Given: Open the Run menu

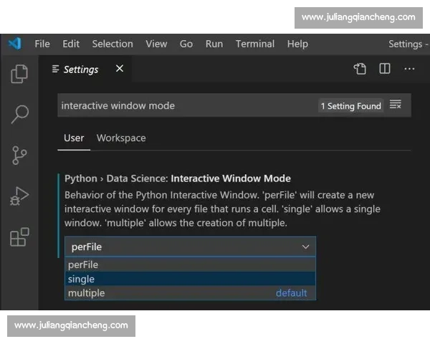Looking at the screenshot, I should pos(214,44).
